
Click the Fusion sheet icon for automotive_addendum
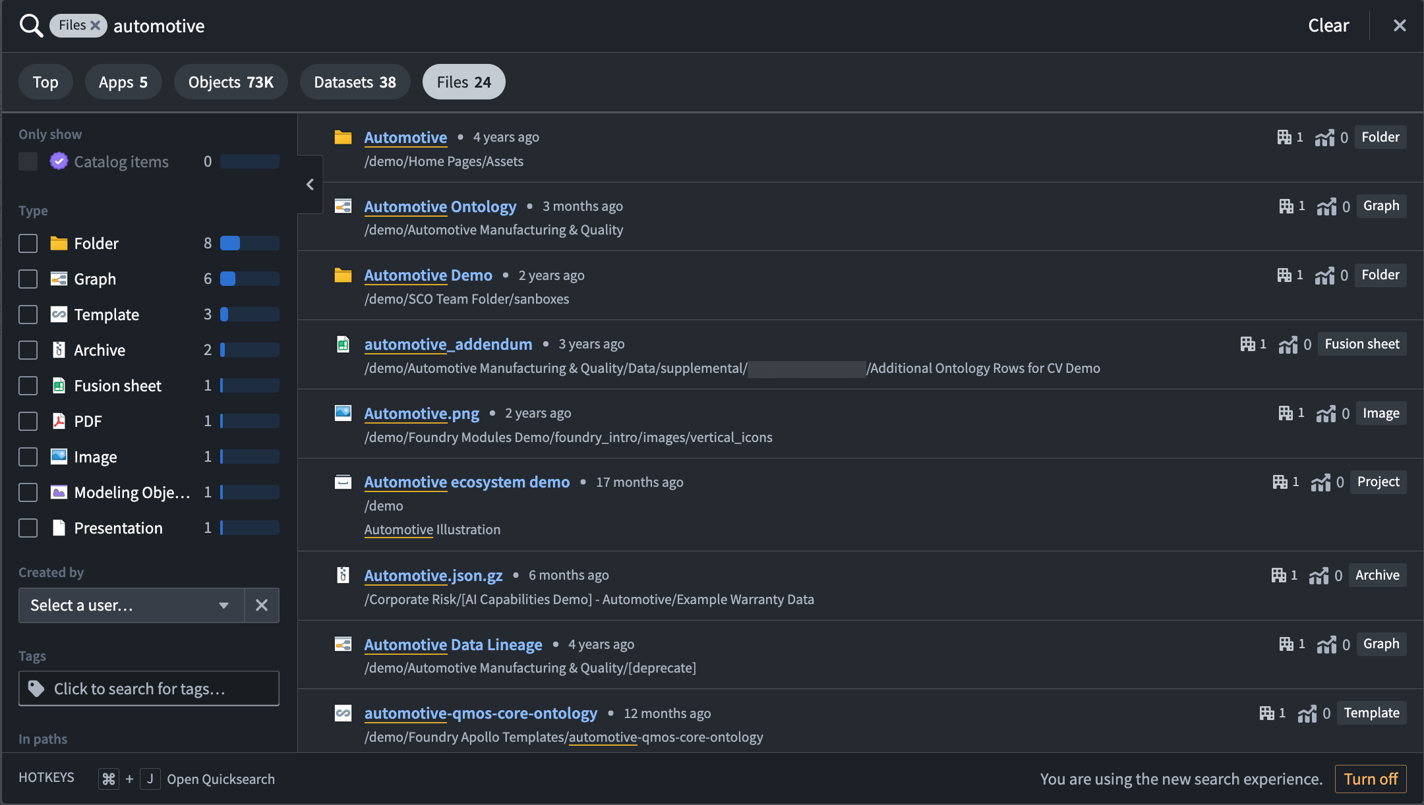pos(342,343)
